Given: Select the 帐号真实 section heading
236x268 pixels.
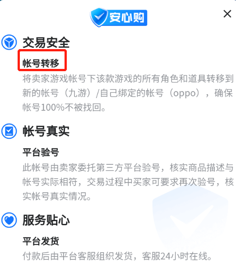Looking at the screenshot, I should 46,131.
